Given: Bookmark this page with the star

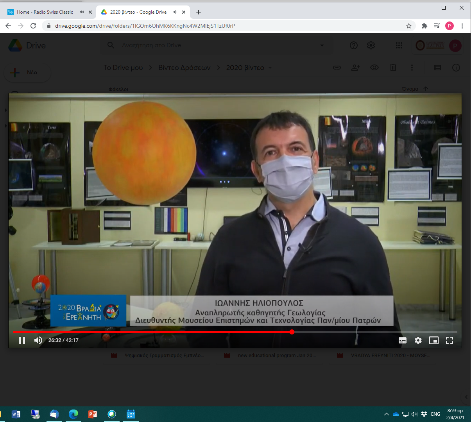Looking at the screenshot, I should click(x=409, y=26).
